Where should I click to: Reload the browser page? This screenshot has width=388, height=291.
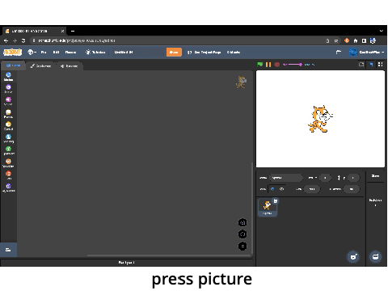click(x=23, y=40)
